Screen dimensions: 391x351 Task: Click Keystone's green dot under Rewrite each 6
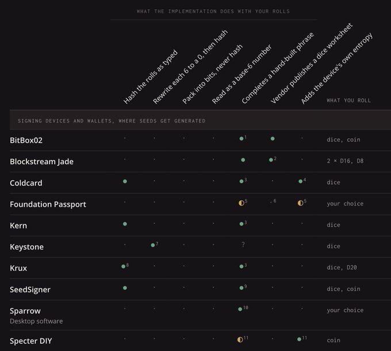click(x=153, y=245)
